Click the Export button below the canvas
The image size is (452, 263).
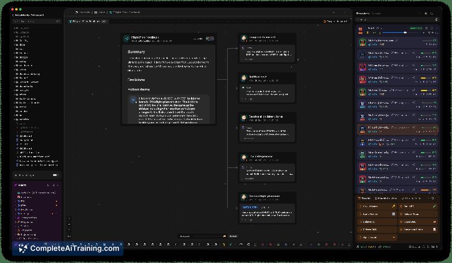coord(233,236)
